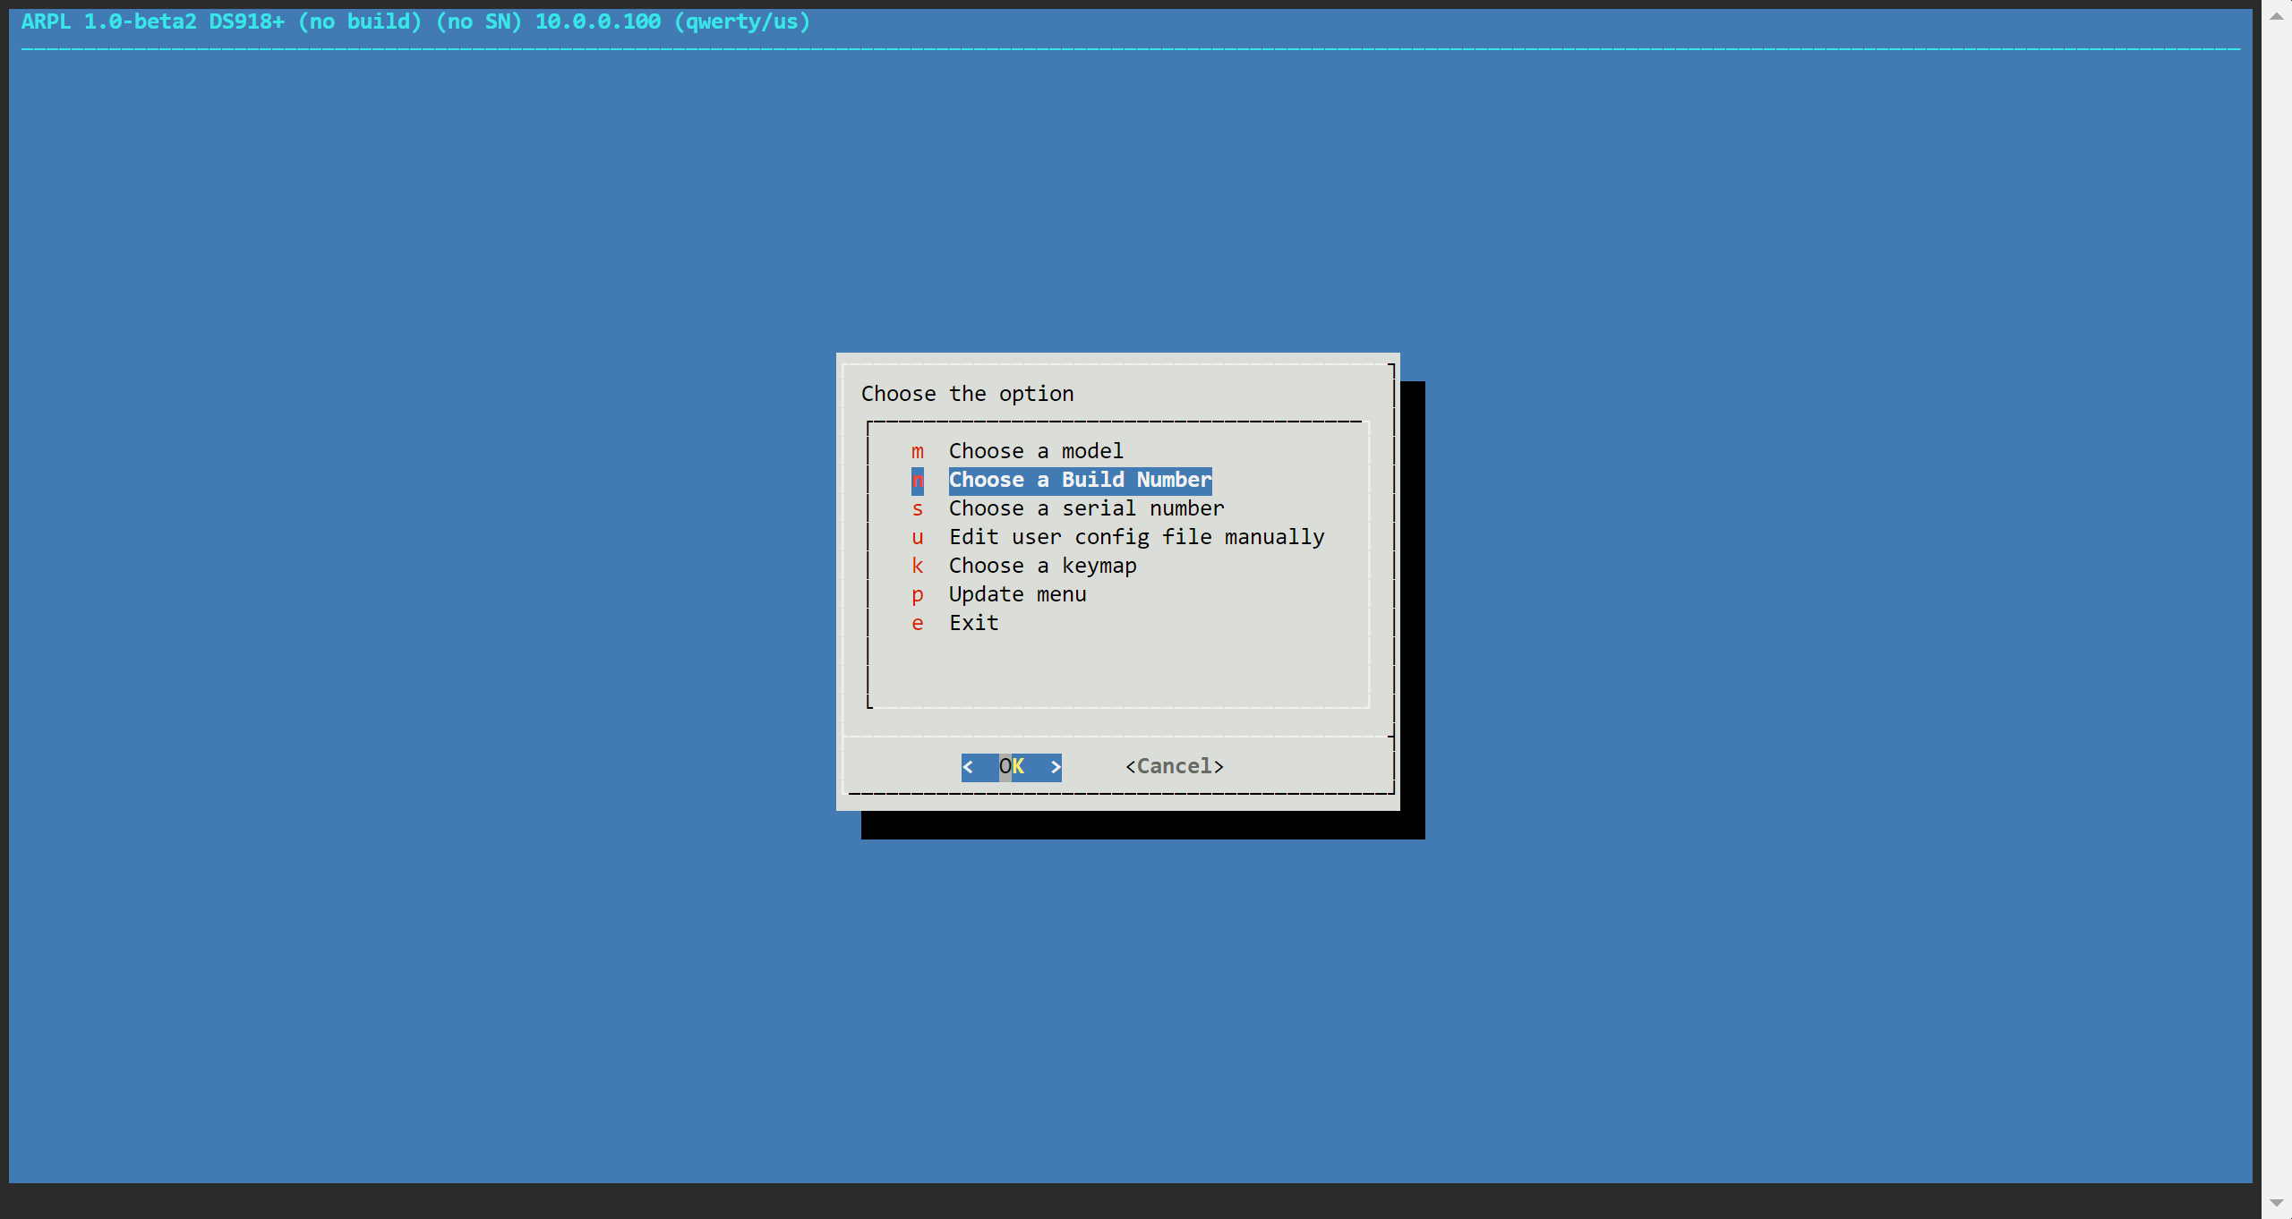
Task: Click the scrollbar down arrow
Action: coord(2277,1203)
